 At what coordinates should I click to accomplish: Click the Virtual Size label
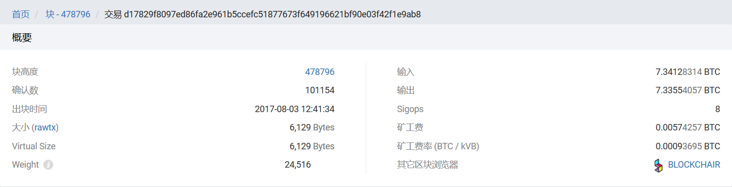34,146
